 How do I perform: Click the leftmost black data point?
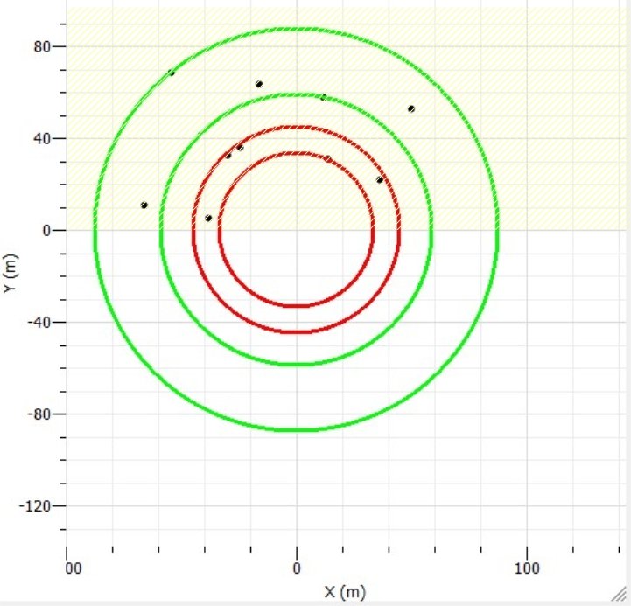pos(144,205)
